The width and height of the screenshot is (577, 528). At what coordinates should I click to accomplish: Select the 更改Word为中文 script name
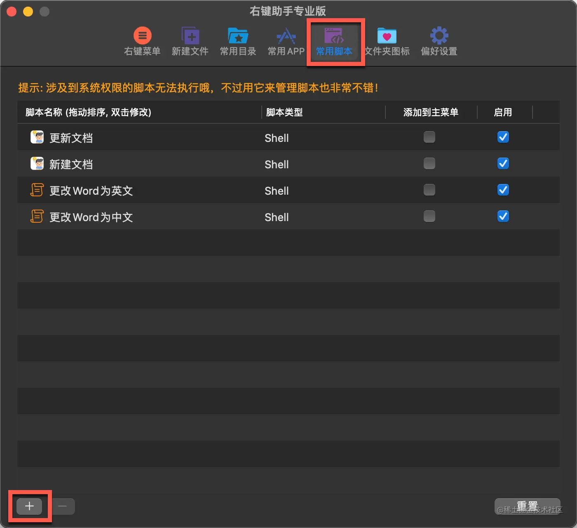click(x=91, y=217)
